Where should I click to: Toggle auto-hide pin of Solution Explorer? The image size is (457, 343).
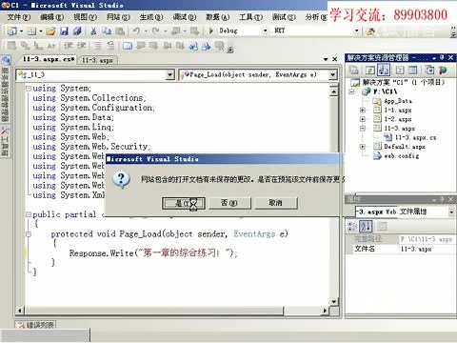point(442,57)
